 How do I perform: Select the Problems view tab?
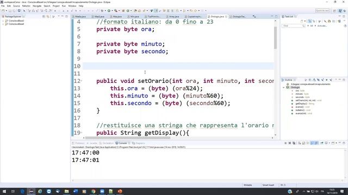(78, 143)
